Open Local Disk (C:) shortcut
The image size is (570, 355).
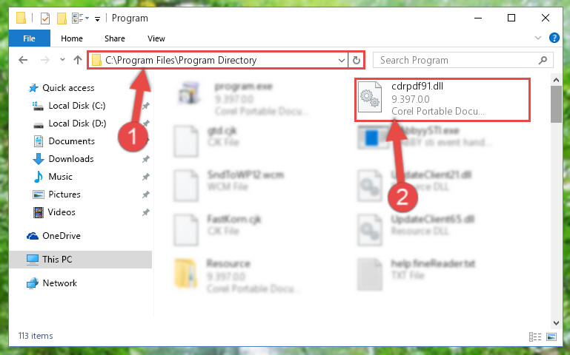point(76,106)
